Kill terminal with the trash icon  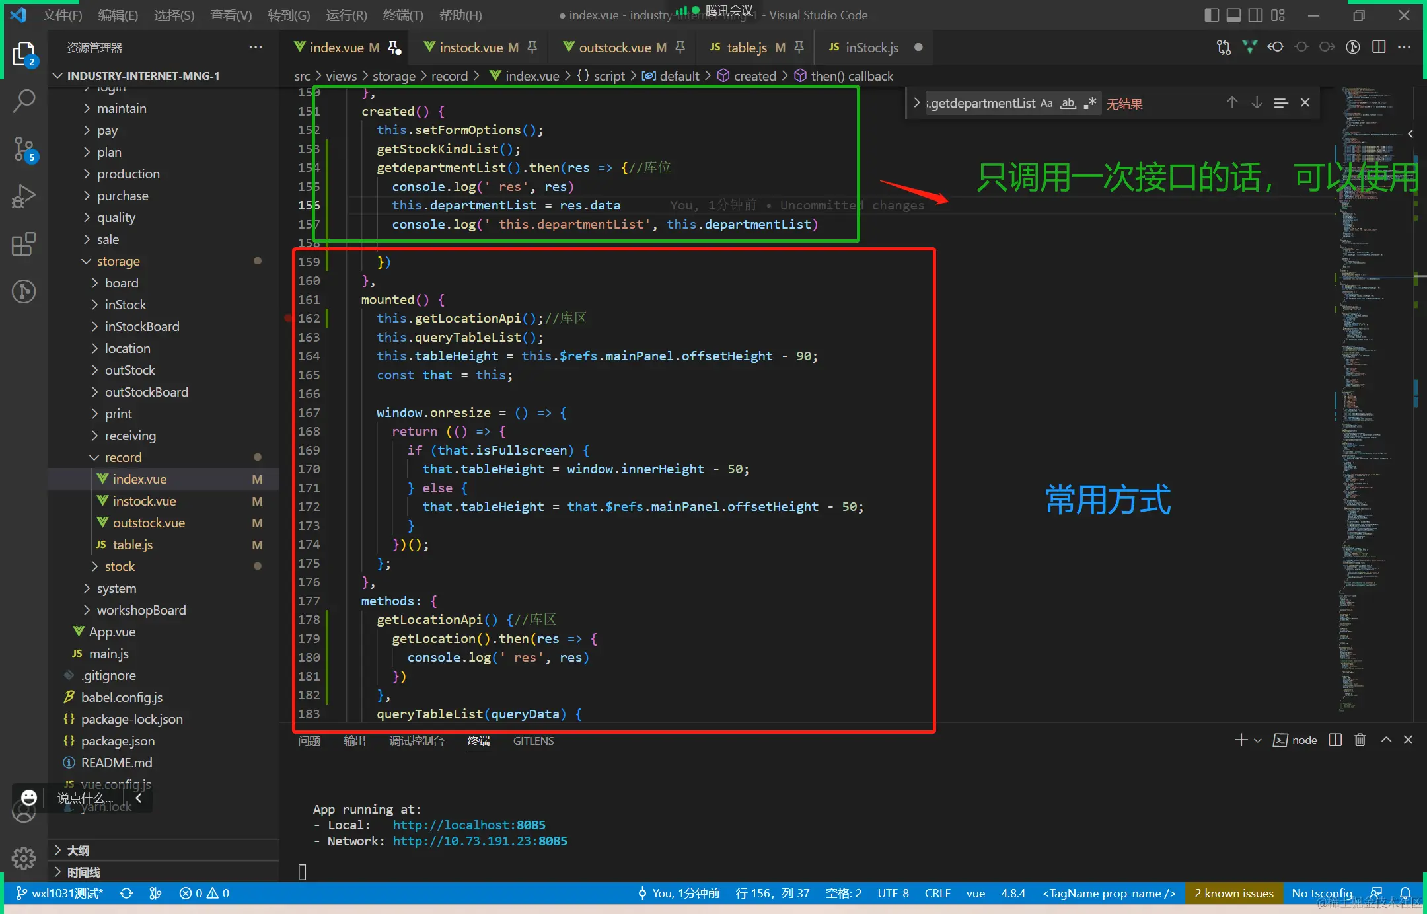[1360, 740]
